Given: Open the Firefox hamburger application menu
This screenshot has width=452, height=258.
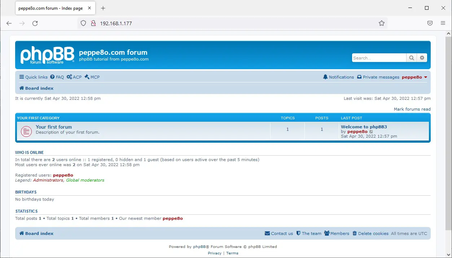Looking at the screenshot, I should click(443, 23).
